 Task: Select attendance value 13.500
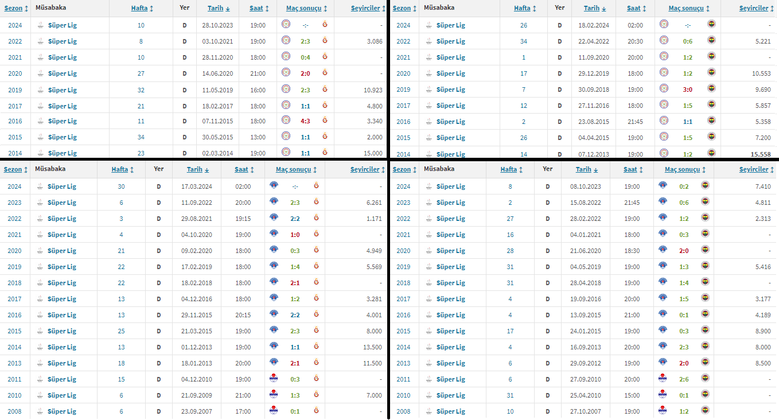click(x=373, y=347)
